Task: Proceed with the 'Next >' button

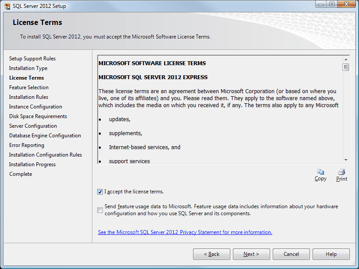Action: [251, 254]
